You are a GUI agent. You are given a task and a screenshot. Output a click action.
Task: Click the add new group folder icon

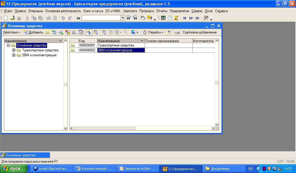click(47, 32)
